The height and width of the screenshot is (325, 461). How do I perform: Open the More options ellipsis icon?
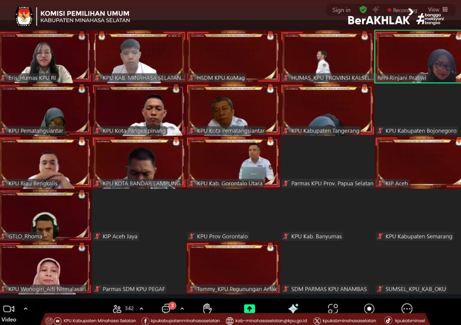407,309
